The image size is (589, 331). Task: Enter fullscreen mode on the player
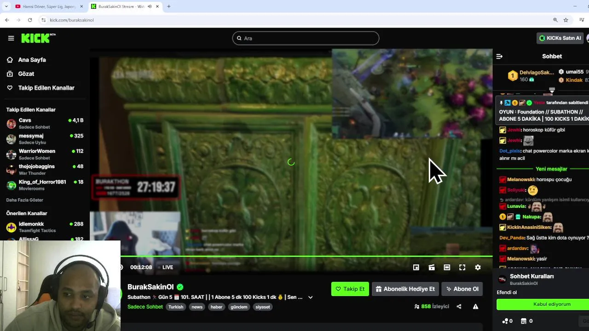(x=462, y=267)
